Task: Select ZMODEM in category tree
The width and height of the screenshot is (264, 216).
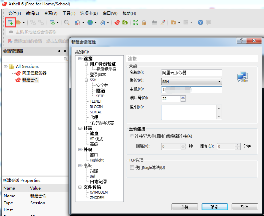Action: click(x=97, y=198)
